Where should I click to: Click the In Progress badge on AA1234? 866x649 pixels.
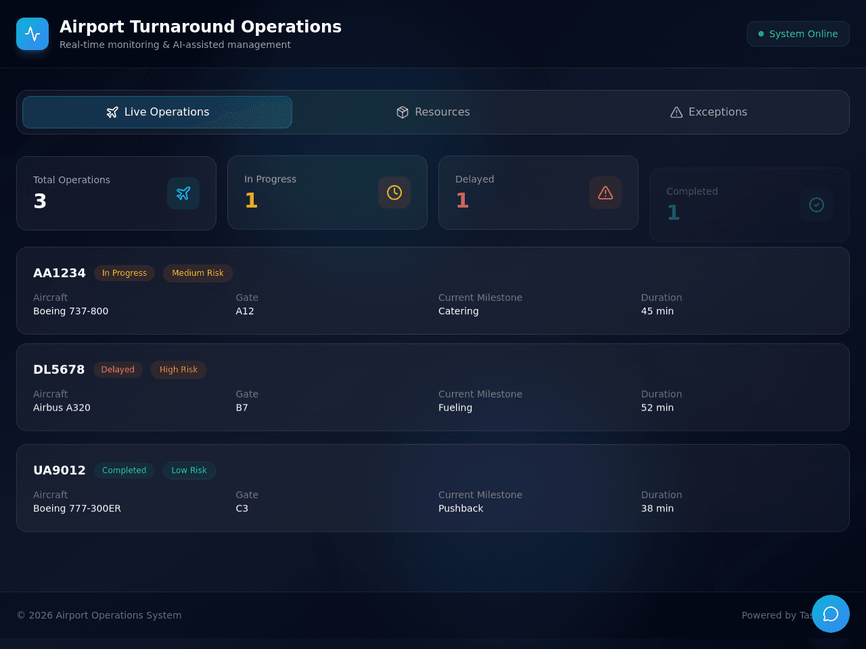(x=124, y=273)
